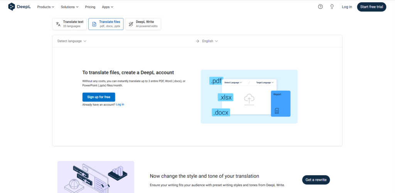Open the Apps dropdown menu
Viewport: 395px width, 193px height.
108,7
